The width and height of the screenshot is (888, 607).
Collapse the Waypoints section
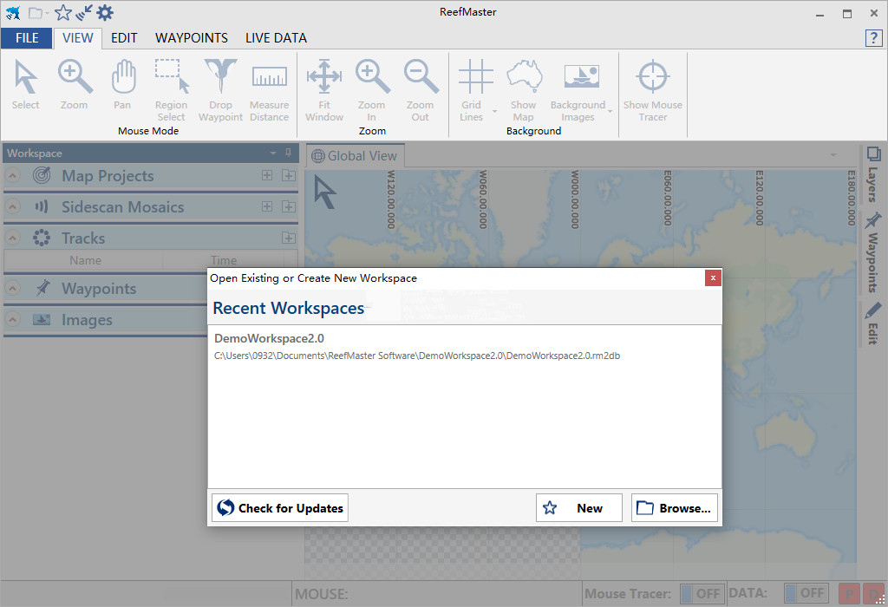coord(12,288)
